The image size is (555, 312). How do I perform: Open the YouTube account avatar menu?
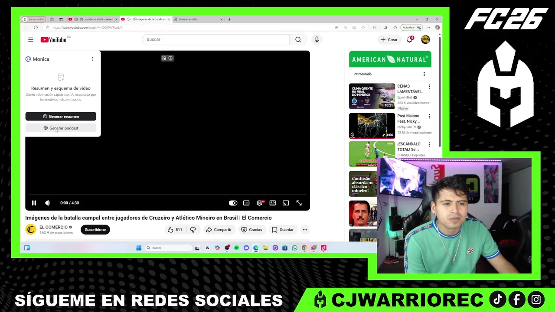click(425, 39)
